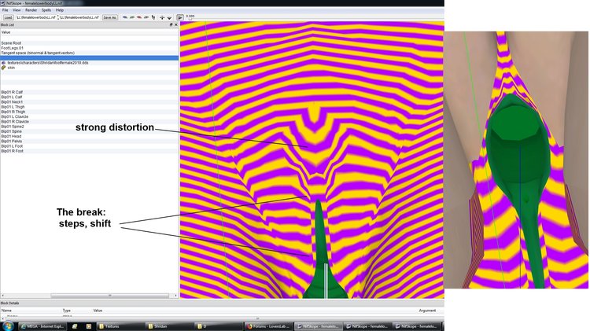Select the fourth gray view icon in toolbar

click(x=146, y=17)
